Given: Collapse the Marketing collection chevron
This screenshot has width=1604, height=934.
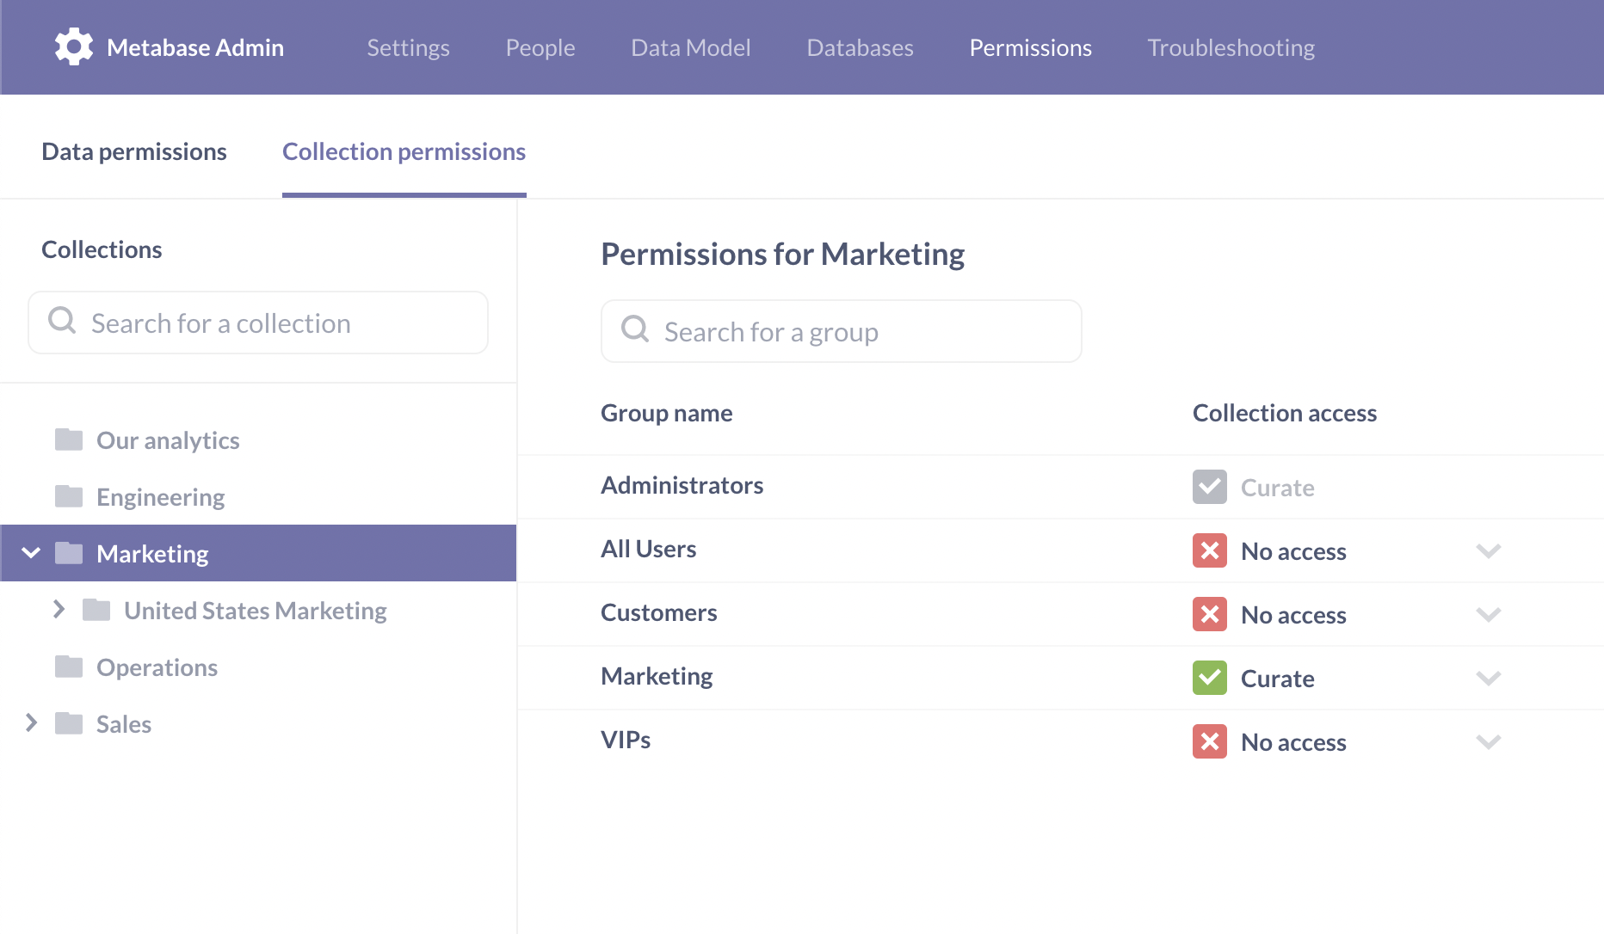Looking at the screenshot, I should (33, 553).
